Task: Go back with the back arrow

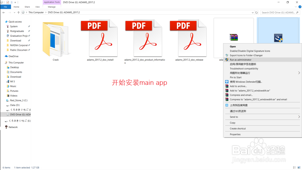Action: click(x=4, y=12)
